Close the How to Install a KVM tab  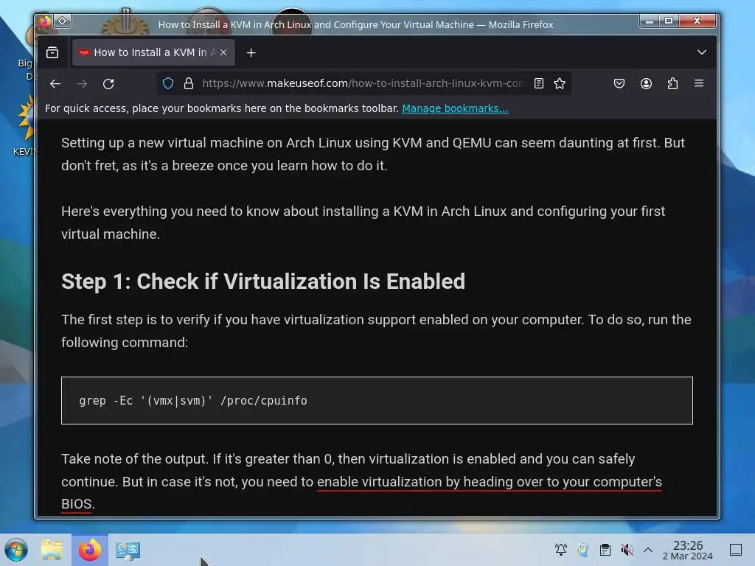pos(223,52)
